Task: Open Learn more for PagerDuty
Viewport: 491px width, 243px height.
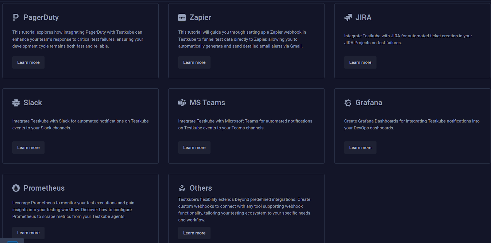Action: pos(28,62)
